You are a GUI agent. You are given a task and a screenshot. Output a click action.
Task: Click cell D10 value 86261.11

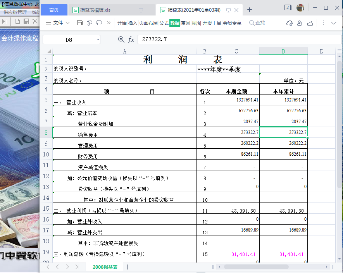[283, 154]
